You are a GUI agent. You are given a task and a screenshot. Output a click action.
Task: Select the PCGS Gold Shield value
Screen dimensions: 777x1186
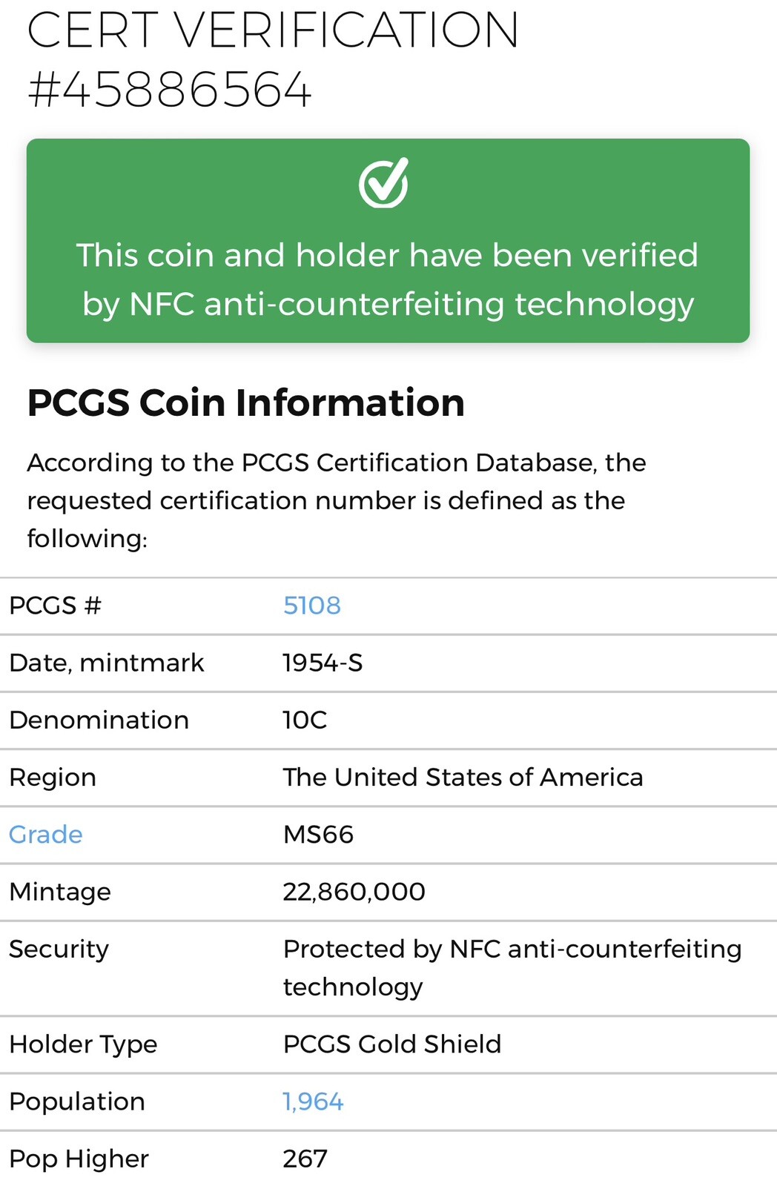pyautogui.click(x=392, y=1044)
